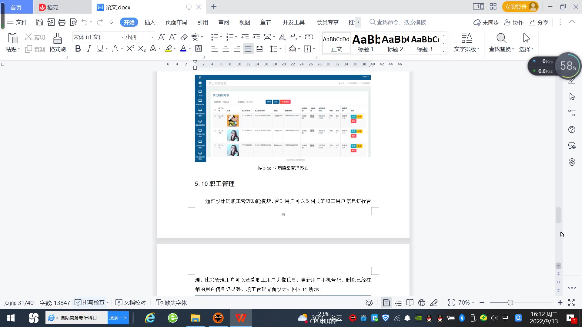
Task: Switch to the 页面布局 ribbon tab
Action: [176, 22]
